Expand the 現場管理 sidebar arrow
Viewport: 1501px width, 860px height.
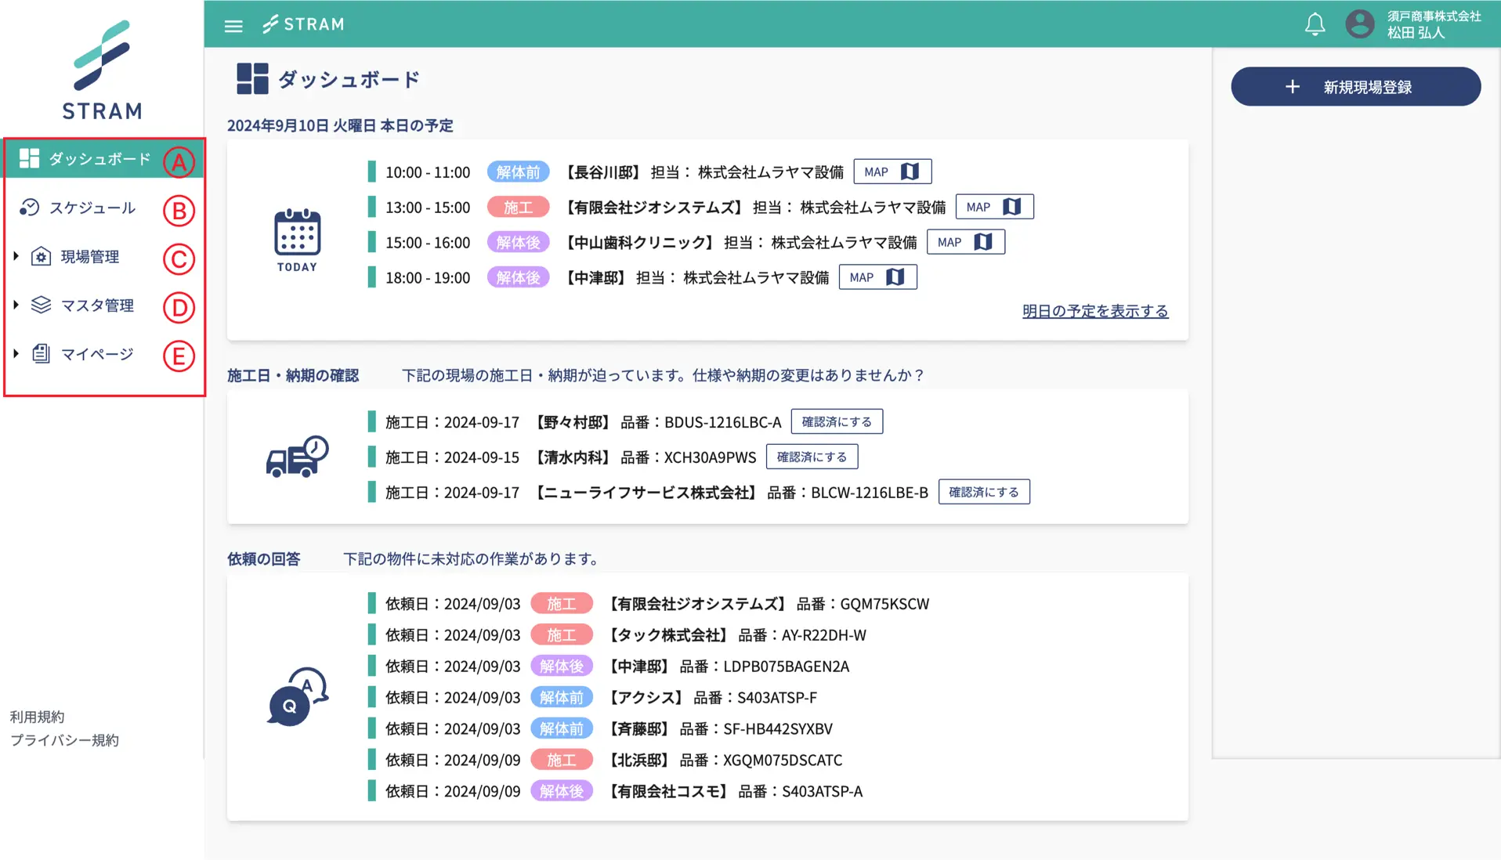click(x=16, y=256)
